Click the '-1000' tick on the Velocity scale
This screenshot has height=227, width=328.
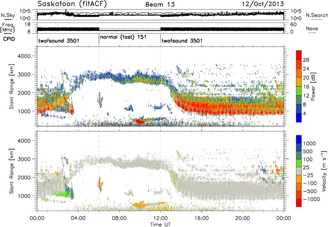click(x=311, y=199)
